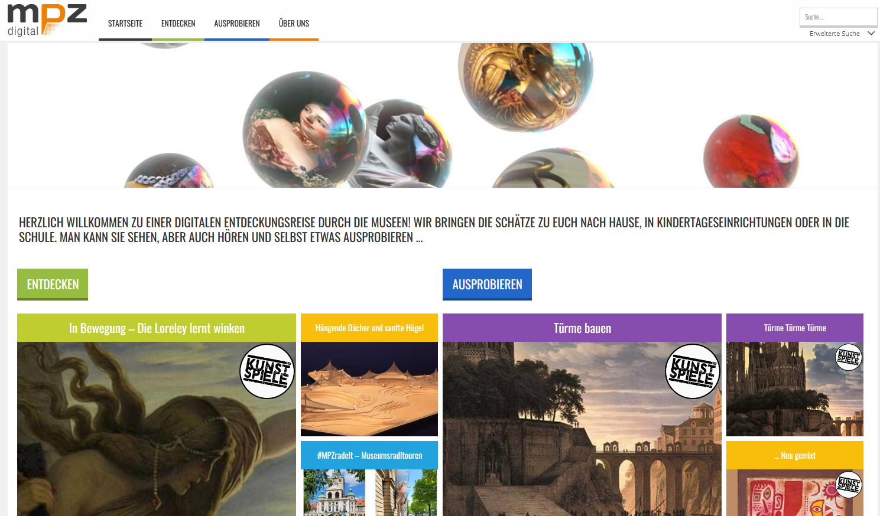Go to Ausprobieren in top navigation
The width and height of the screenshot is (880, 516).
coord(237,24)
